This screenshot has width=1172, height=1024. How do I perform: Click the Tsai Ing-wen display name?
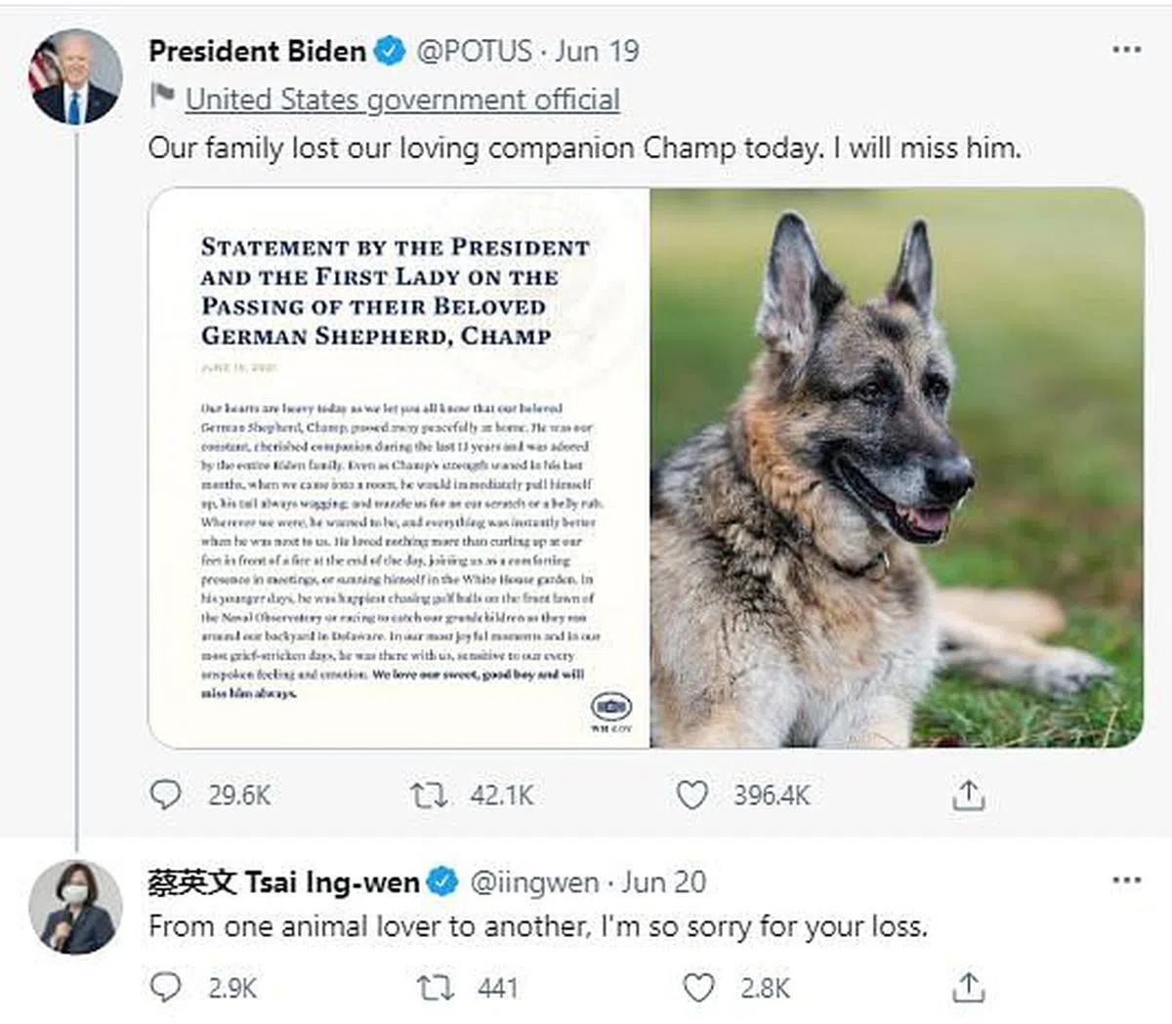283,882
